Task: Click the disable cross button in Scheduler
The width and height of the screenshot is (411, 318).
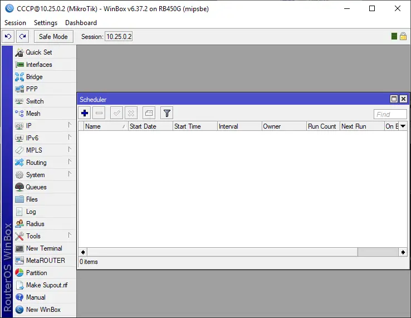Action: click(131, 113)
